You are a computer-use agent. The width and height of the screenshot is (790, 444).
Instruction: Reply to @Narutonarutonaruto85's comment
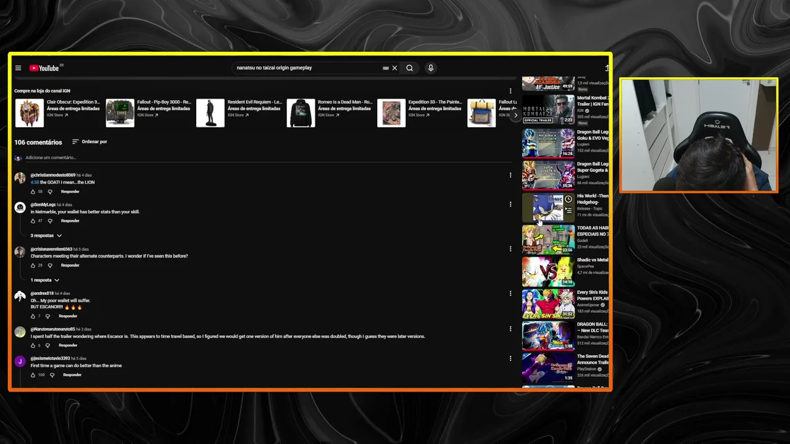pos(68,345)
